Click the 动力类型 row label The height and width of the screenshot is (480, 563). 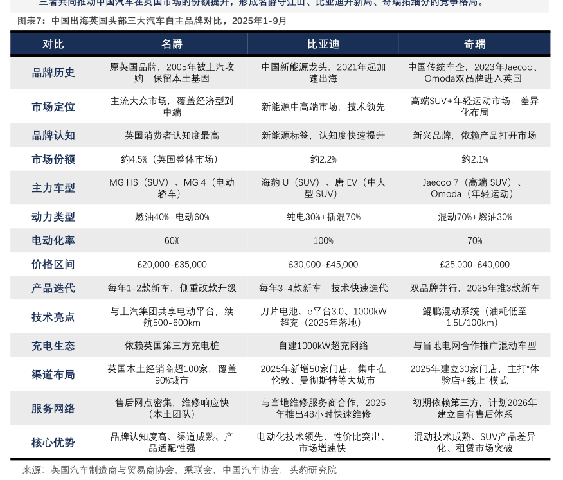coord(53,217)
